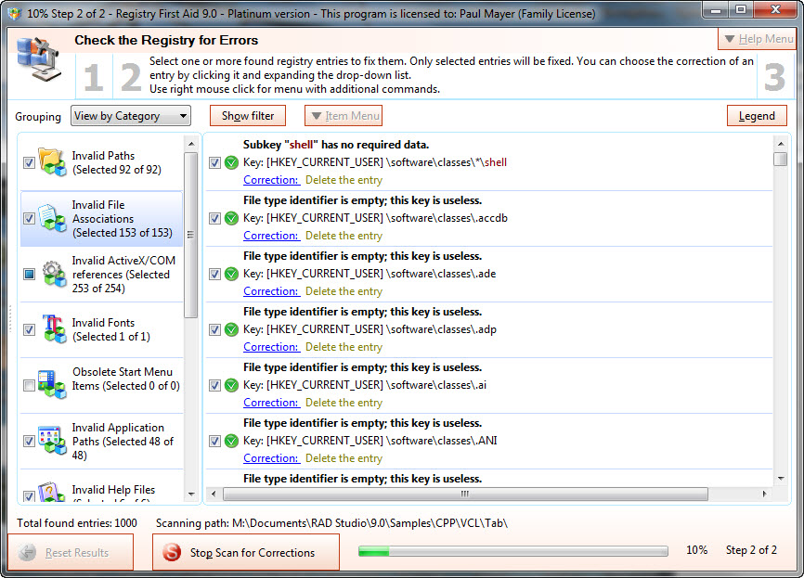Open the Item Menu dropdown
Viewport: 804px width, 578px height.
(344, 116)
